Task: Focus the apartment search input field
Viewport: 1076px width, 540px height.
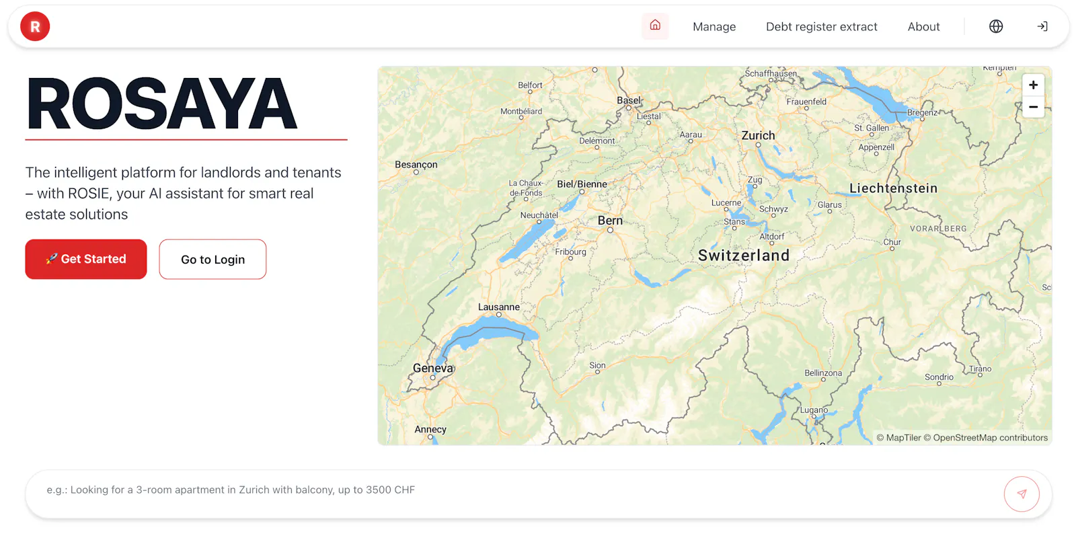Action: (518, 490)
